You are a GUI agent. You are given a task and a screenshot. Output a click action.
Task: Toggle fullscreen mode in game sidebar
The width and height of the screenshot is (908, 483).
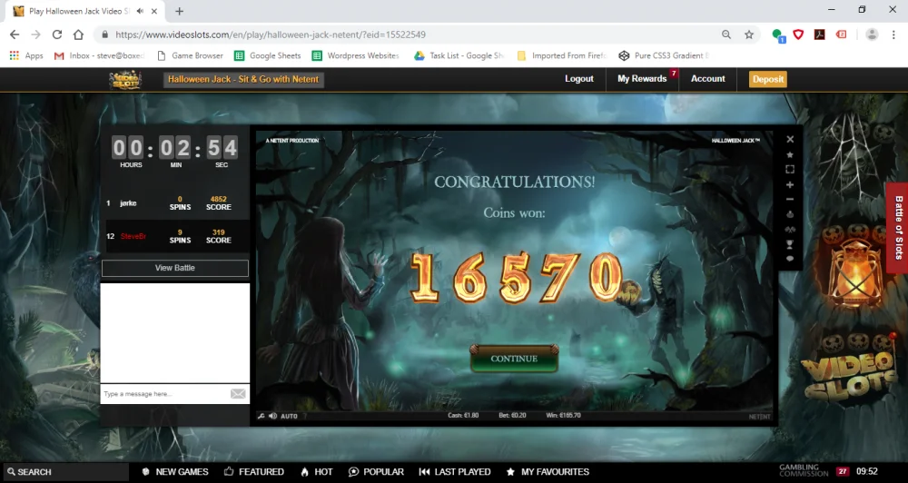pyautogui.click(x=790, y=169)
